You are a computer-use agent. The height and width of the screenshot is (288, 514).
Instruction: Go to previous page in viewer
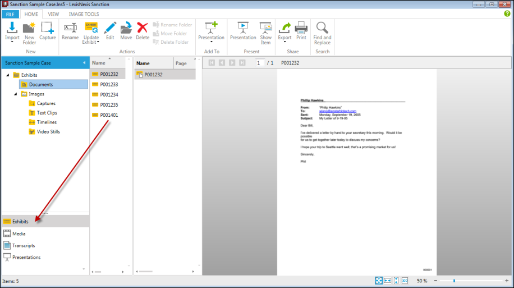pyautogui.click(x=222, y=63)
